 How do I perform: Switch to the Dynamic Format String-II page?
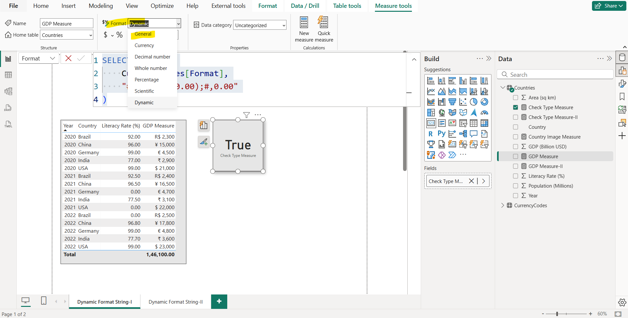coord(175,302)
